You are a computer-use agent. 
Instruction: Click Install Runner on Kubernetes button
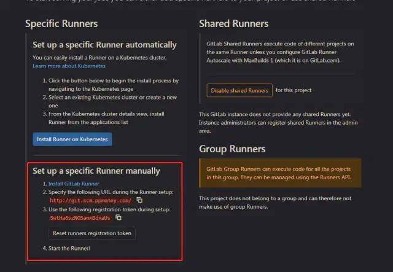[x=72, y=139]
